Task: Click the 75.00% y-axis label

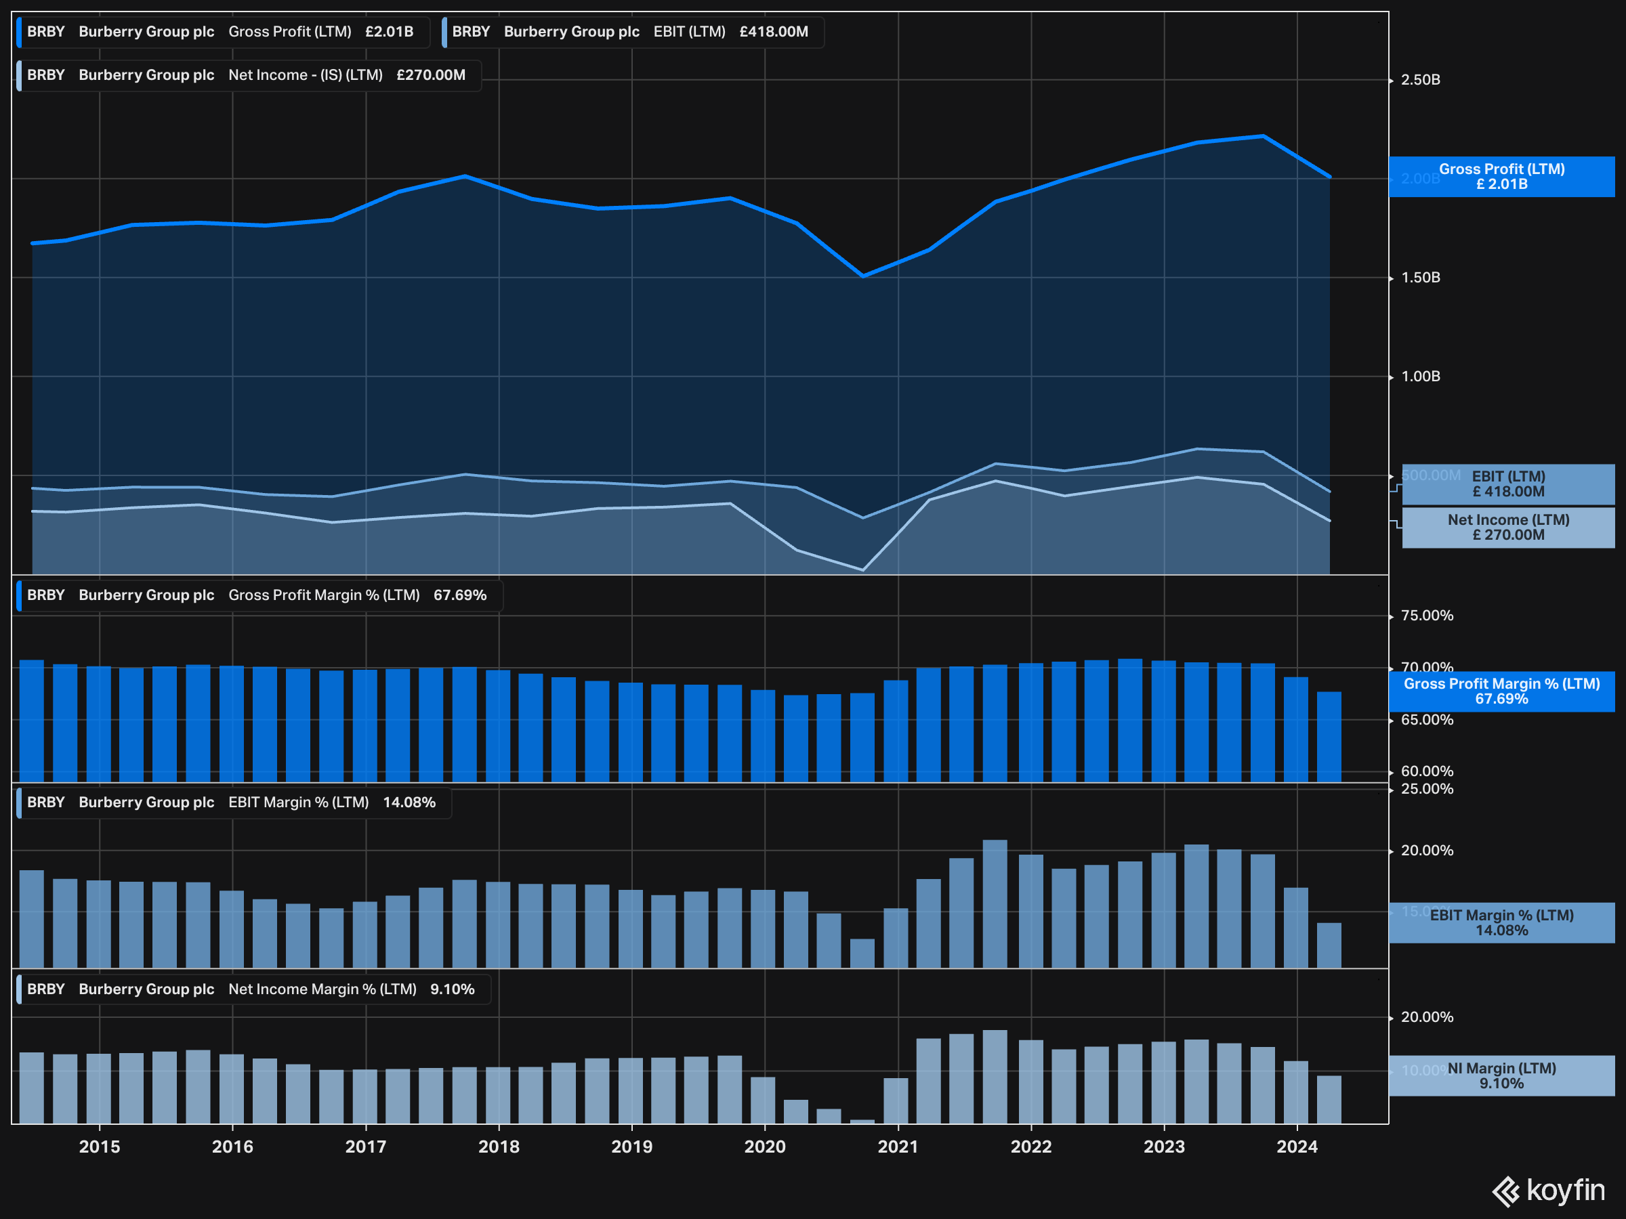Action: [1427, 616]
